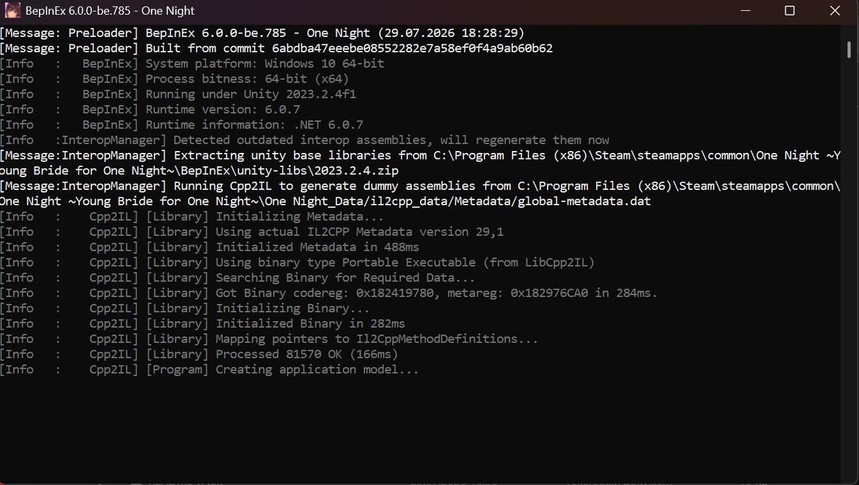Click the 'Using actual IL2CPP Metadata version 29,1' line
Screen dimensions: 859x485
coord(252,232)
